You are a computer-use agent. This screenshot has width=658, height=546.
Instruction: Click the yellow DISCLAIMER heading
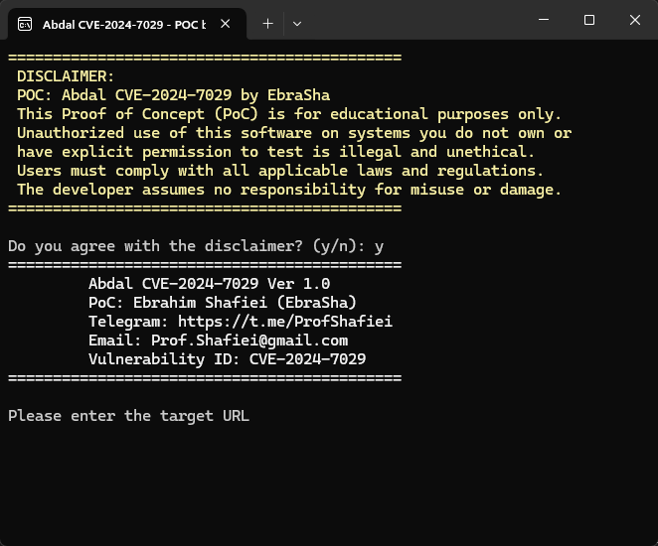point(66,76)
